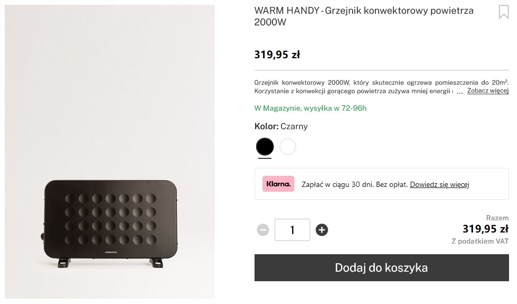Save product with the bookmark icon
517x304 pixels.
point(504,12)
